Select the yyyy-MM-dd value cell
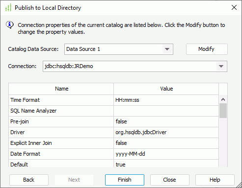Screen dimensions: 242x188 [166, 154]
